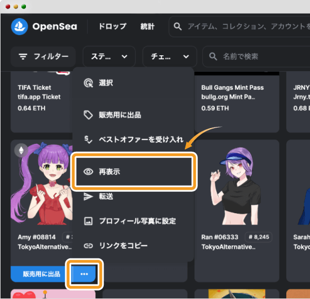Click the eye icon beside 再表示
Image resolution: width=310 pixels, height=299 pixels.
(x=88, y=172)
